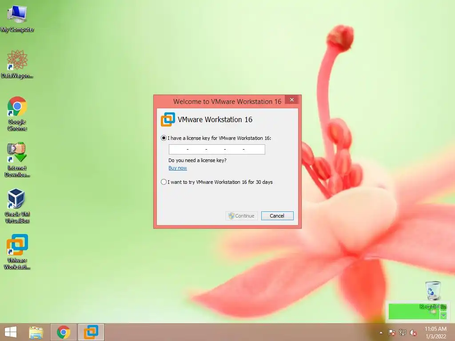The width and height of the screenshot is (455, 341).
Task: Switch to Chrome in the taskbar
Action: pos(64,332)
